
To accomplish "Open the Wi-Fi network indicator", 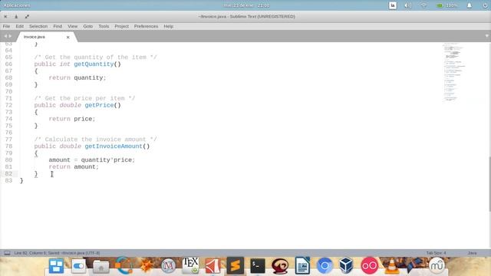I will click(423, 5).
